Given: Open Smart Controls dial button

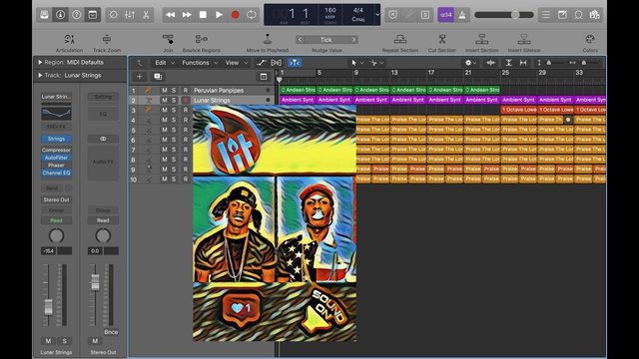Looking at the screenshot, I should [x=114, y=15].
